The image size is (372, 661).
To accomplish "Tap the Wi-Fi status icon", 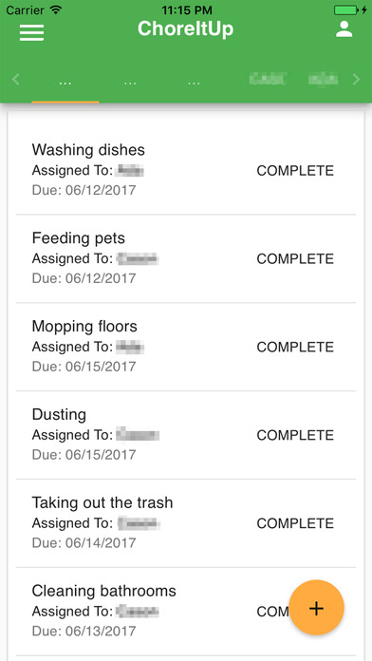I will (55, 9).
